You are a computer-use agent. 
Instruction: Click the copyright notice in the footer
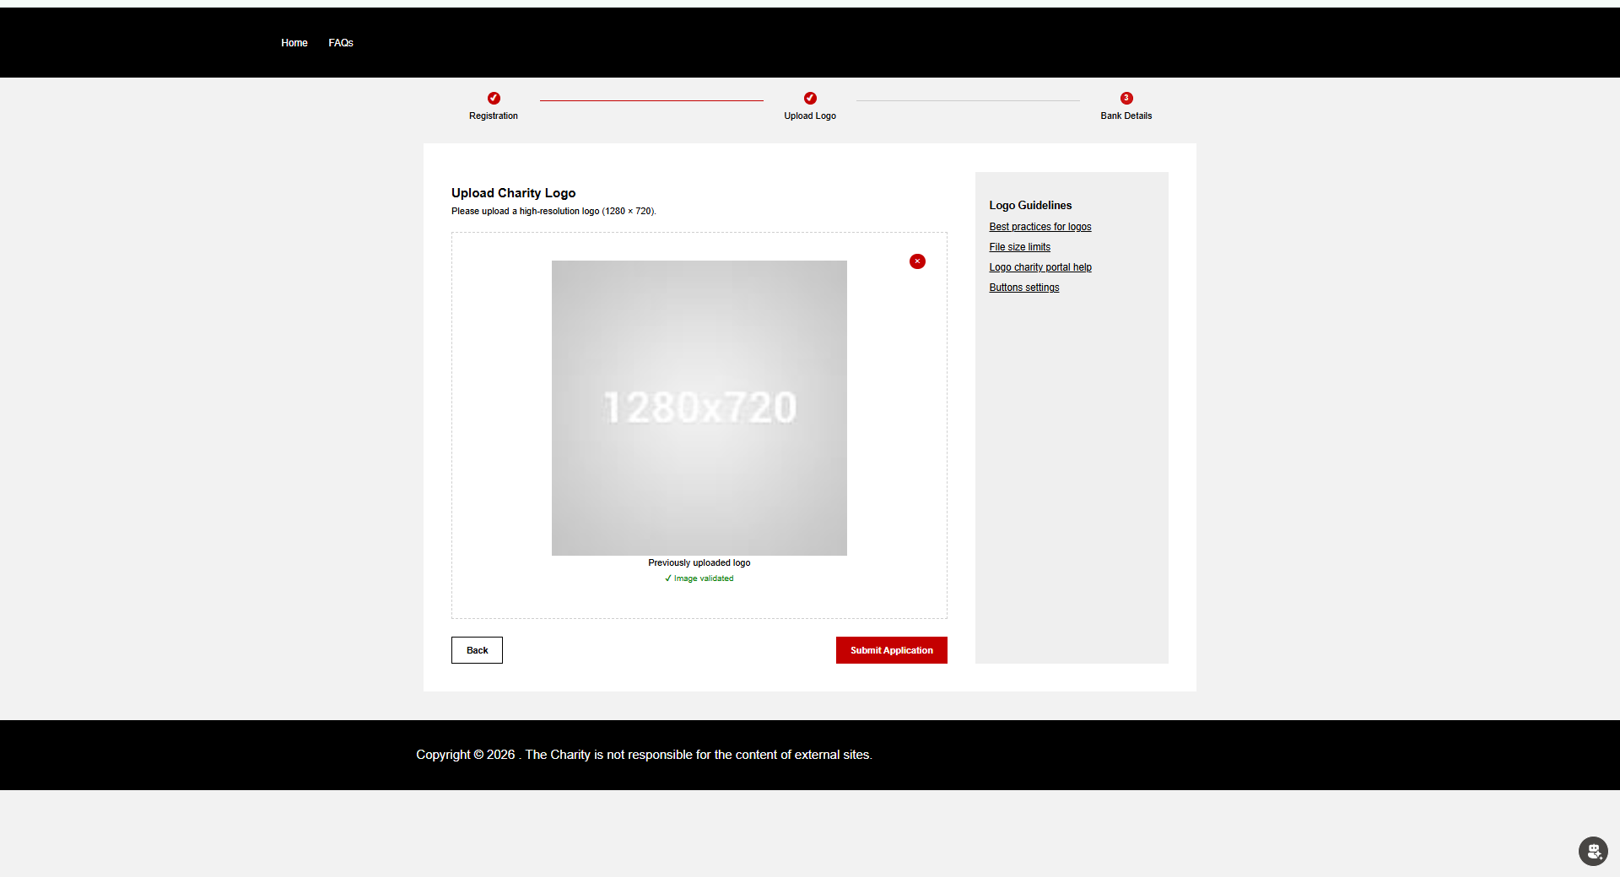[x=644, y=755]
